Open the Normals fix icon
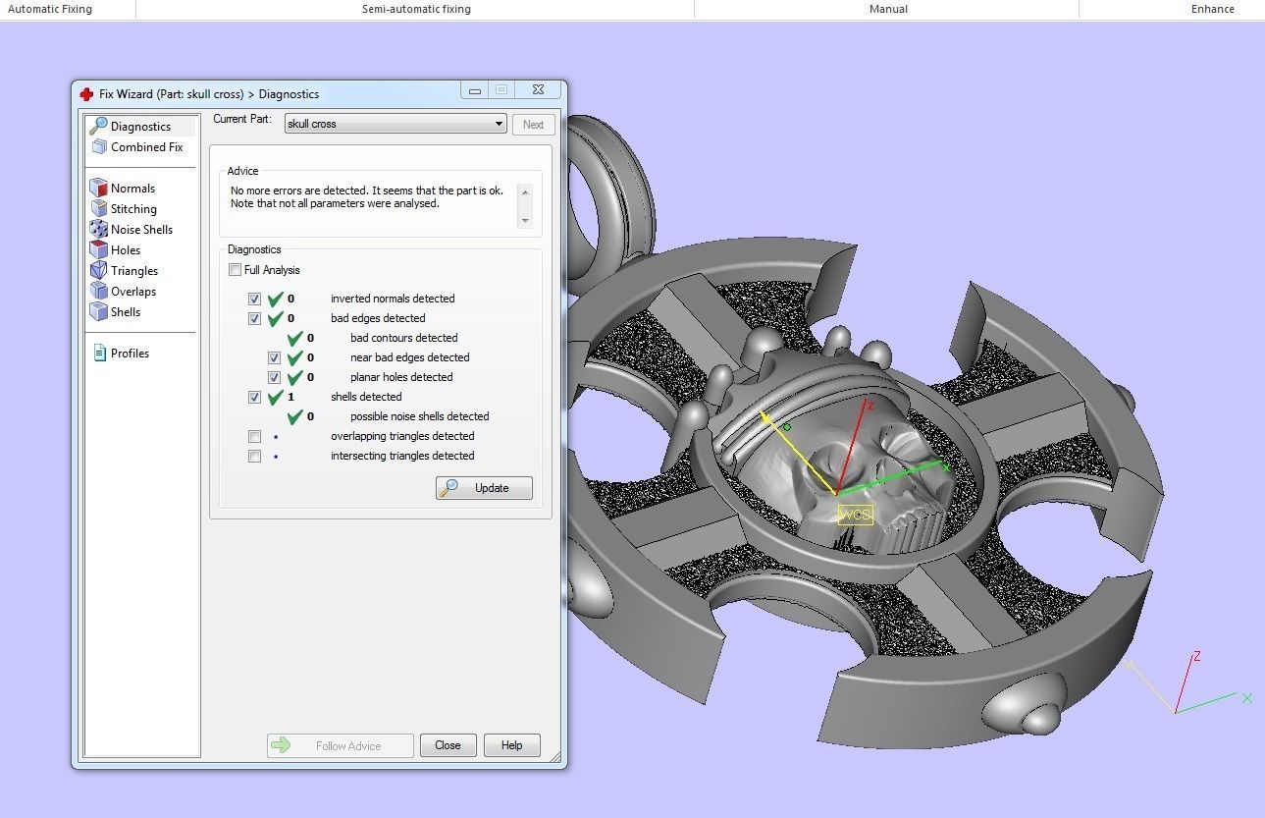This screenshot has width=1265, height=818. point(98,188)
